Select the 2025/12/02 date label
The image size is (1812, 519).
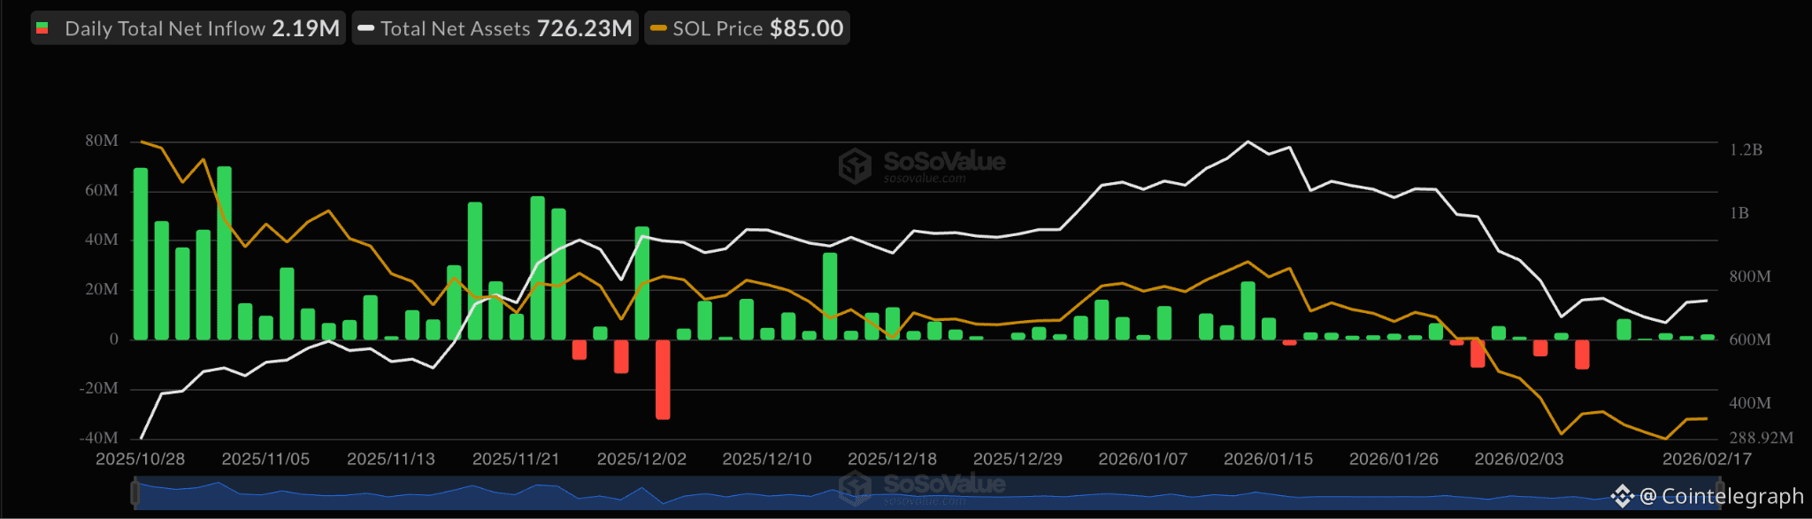click(641, 459)
